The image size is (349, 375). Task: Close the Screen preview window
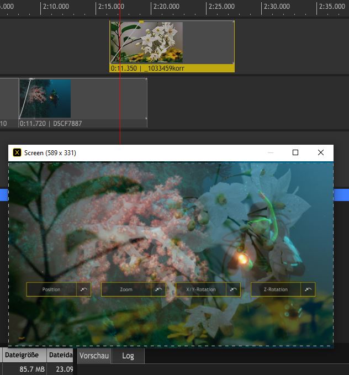click(x=321, y=152)
